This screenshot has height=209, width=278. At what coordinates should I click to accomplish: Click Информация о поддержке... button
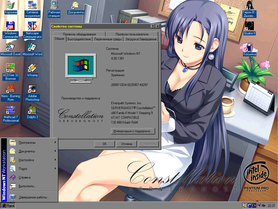(133, 131)
